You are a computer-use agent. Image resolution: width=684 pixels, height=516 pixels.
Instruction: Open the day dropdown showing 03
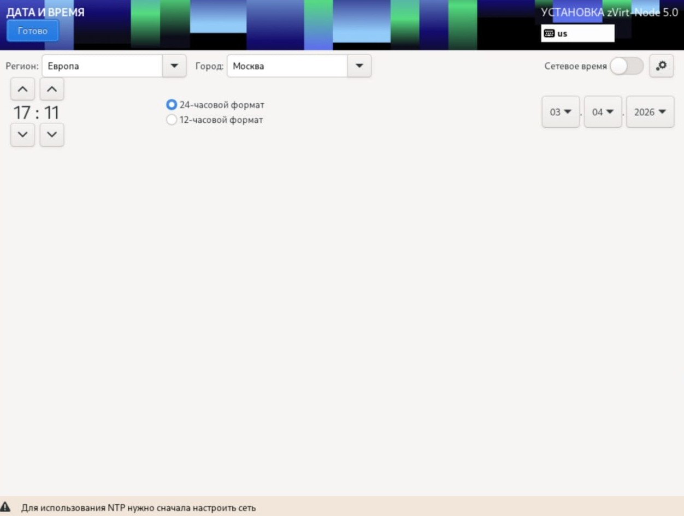pyautogui.click(x=561, y=112)
